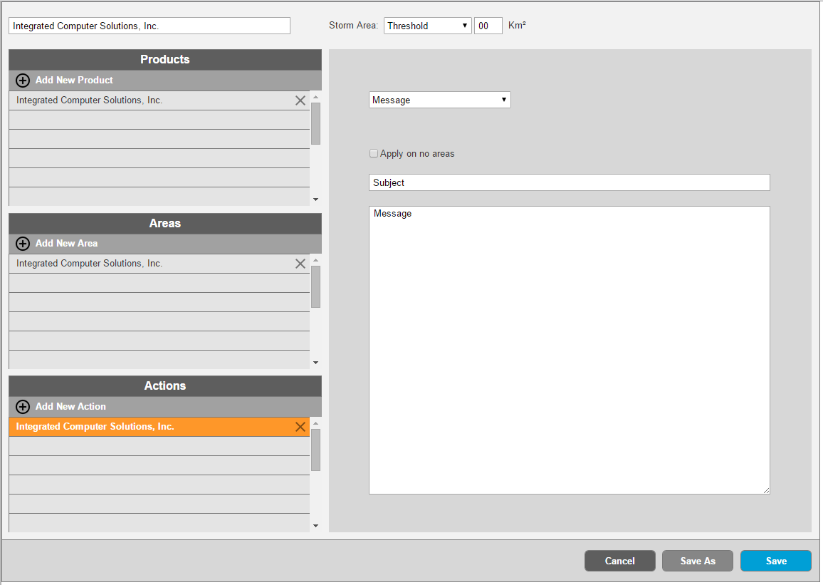Select the orange Integrated Computer Solutions action
The image size is (823, 585).
(159, 427)
